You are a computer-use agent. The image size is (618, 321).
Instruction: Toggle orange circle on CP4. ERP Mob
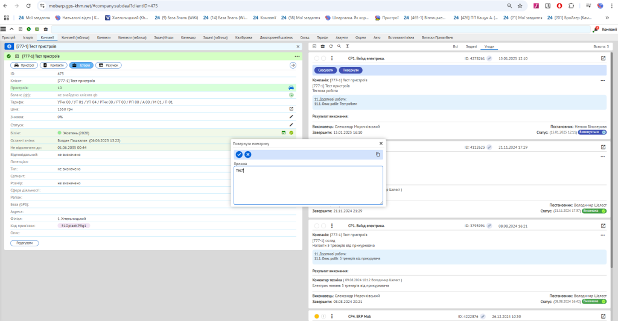316,316
